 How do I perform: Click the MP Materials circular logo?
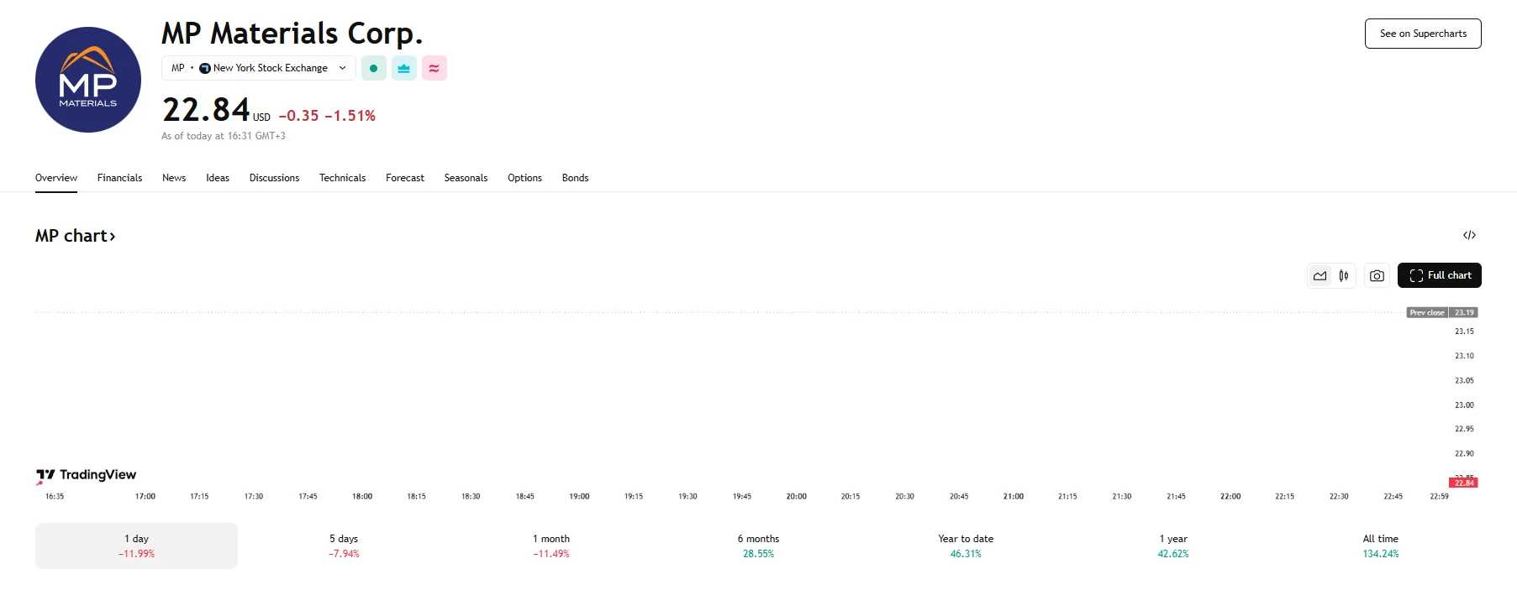coord(87,79)
